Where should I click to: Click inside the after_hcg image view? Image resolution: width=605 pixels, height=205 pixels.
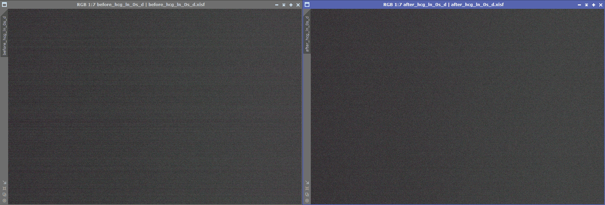tap(457, 106)
